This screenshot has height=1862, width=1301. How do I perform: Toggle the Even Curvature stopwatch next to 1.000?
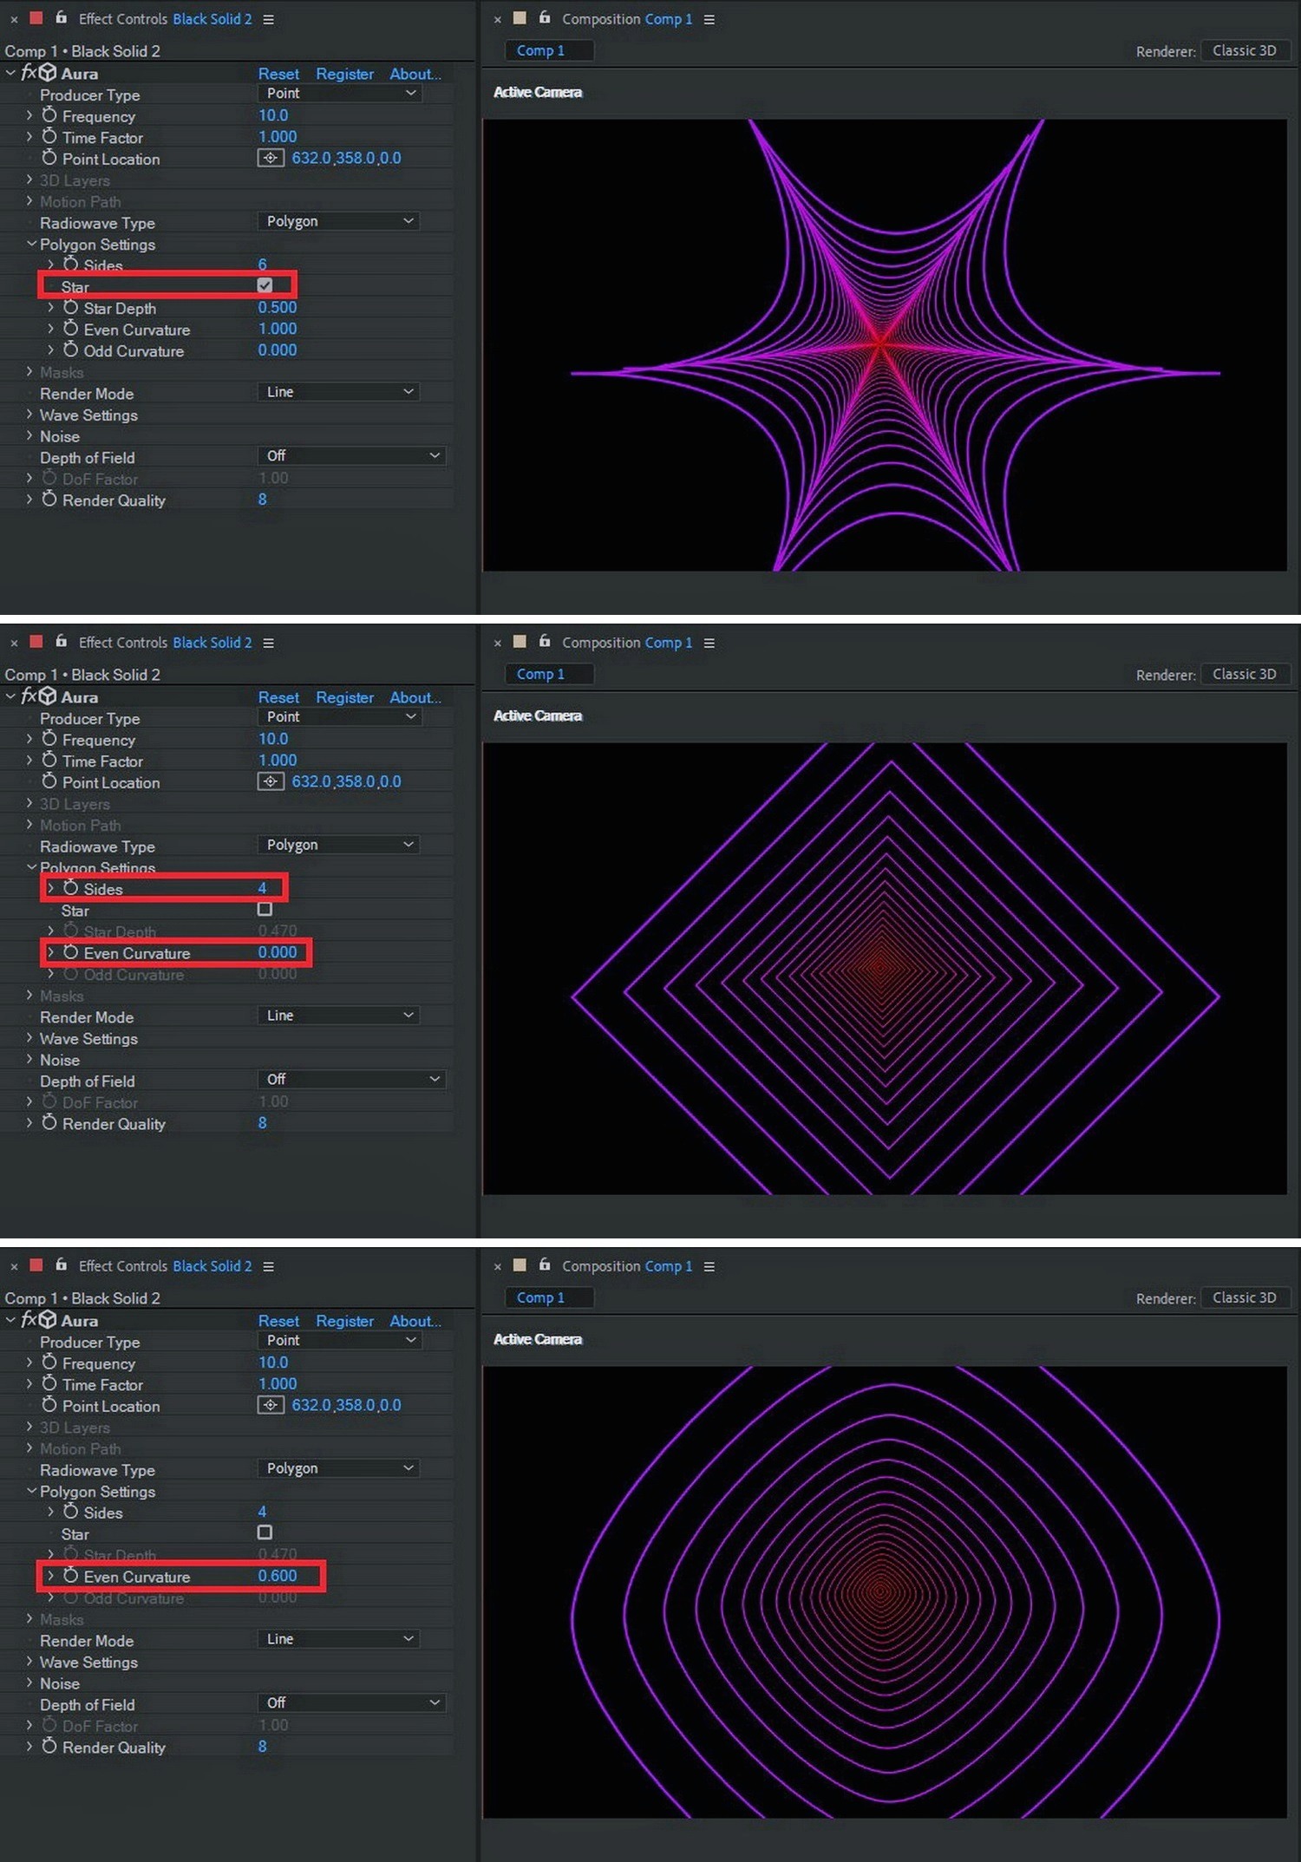[x=71, y=329]
